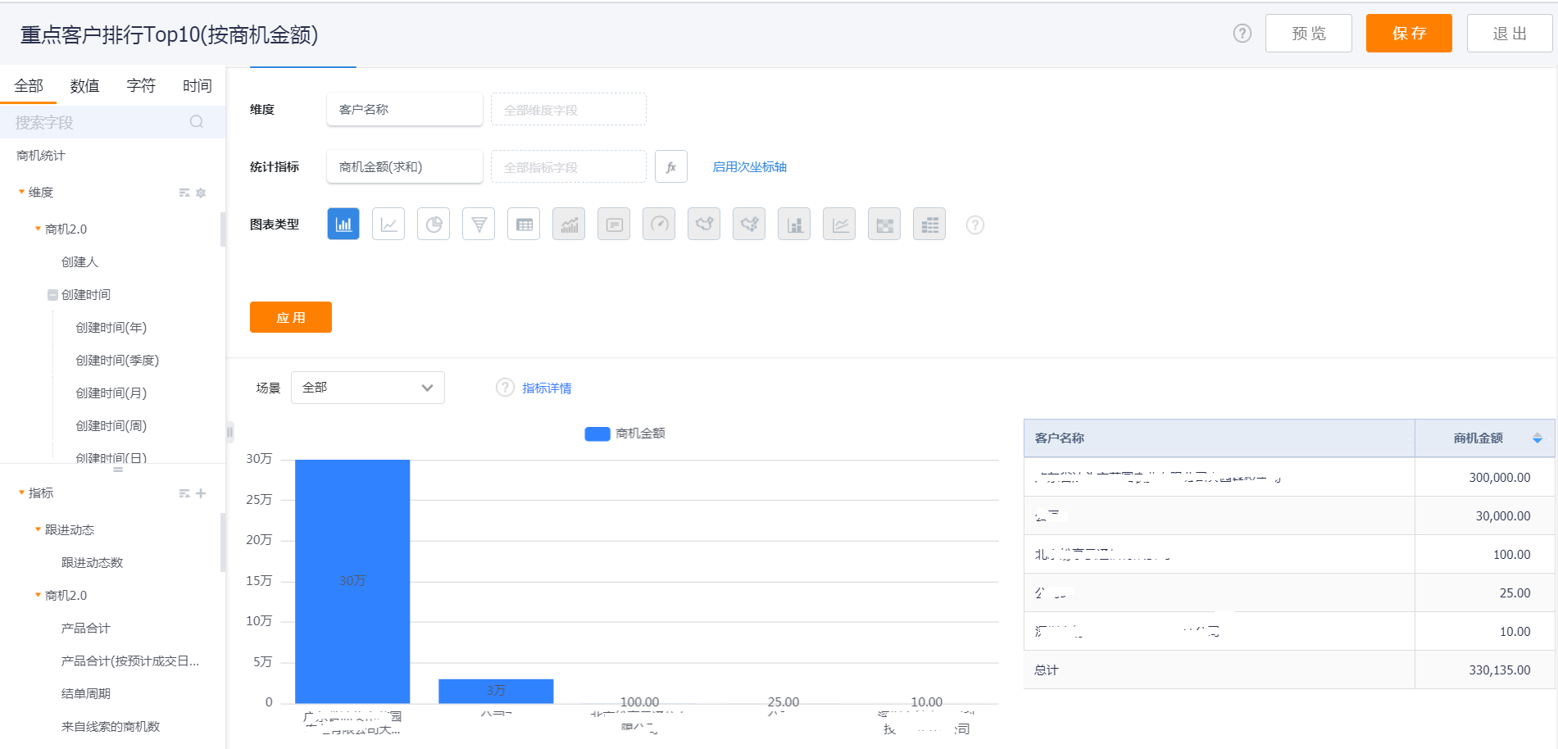The image size is (1558, 749).
Task: Click the 全部维度字段 drop field
Action: [x=568, y=110]
